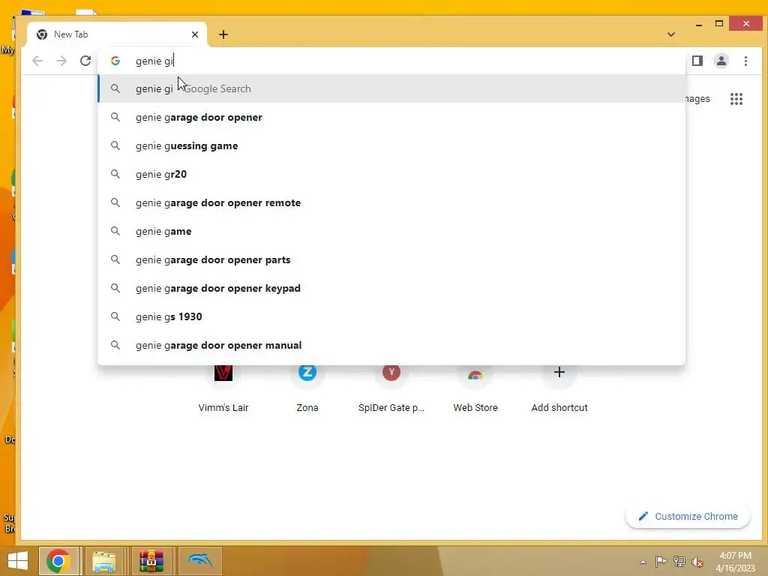Choose 'genie garage door opener parts' suggestion
Viewport: 768px width, 576px height.
[391, 259]
